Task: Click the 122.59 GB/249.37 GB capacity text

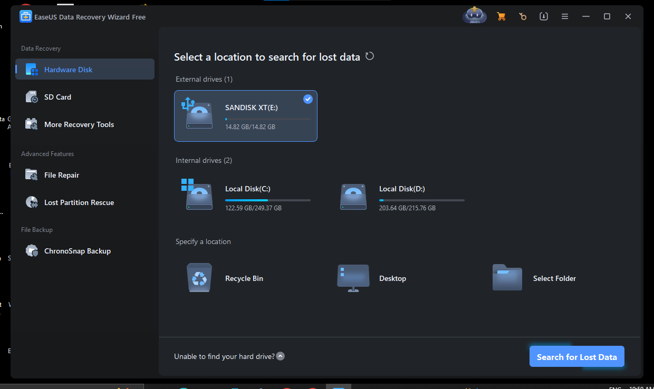Action: click(x=253, y=208)
